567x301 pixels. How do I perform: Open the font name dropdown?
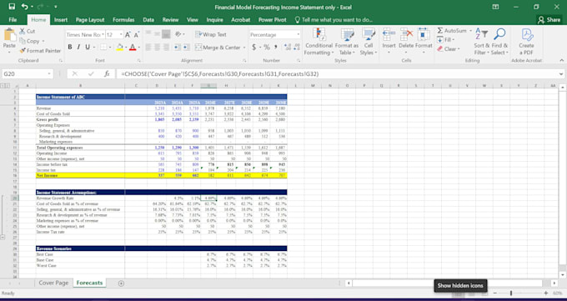(103, 35)
